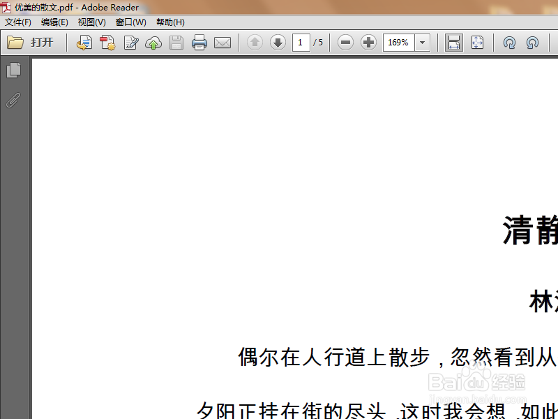The height and width of the screenshot is (419, 558).
Task: Click the upload to cloud icon
Action: click(x=153, y=43)
